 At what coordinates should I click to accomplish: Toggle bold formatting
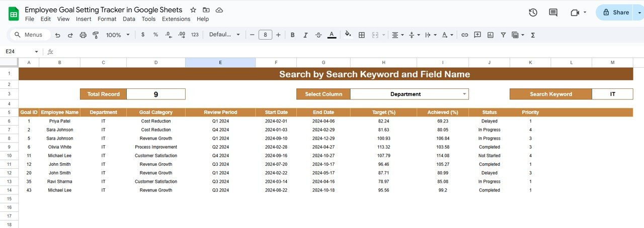[x=292, y=35]
